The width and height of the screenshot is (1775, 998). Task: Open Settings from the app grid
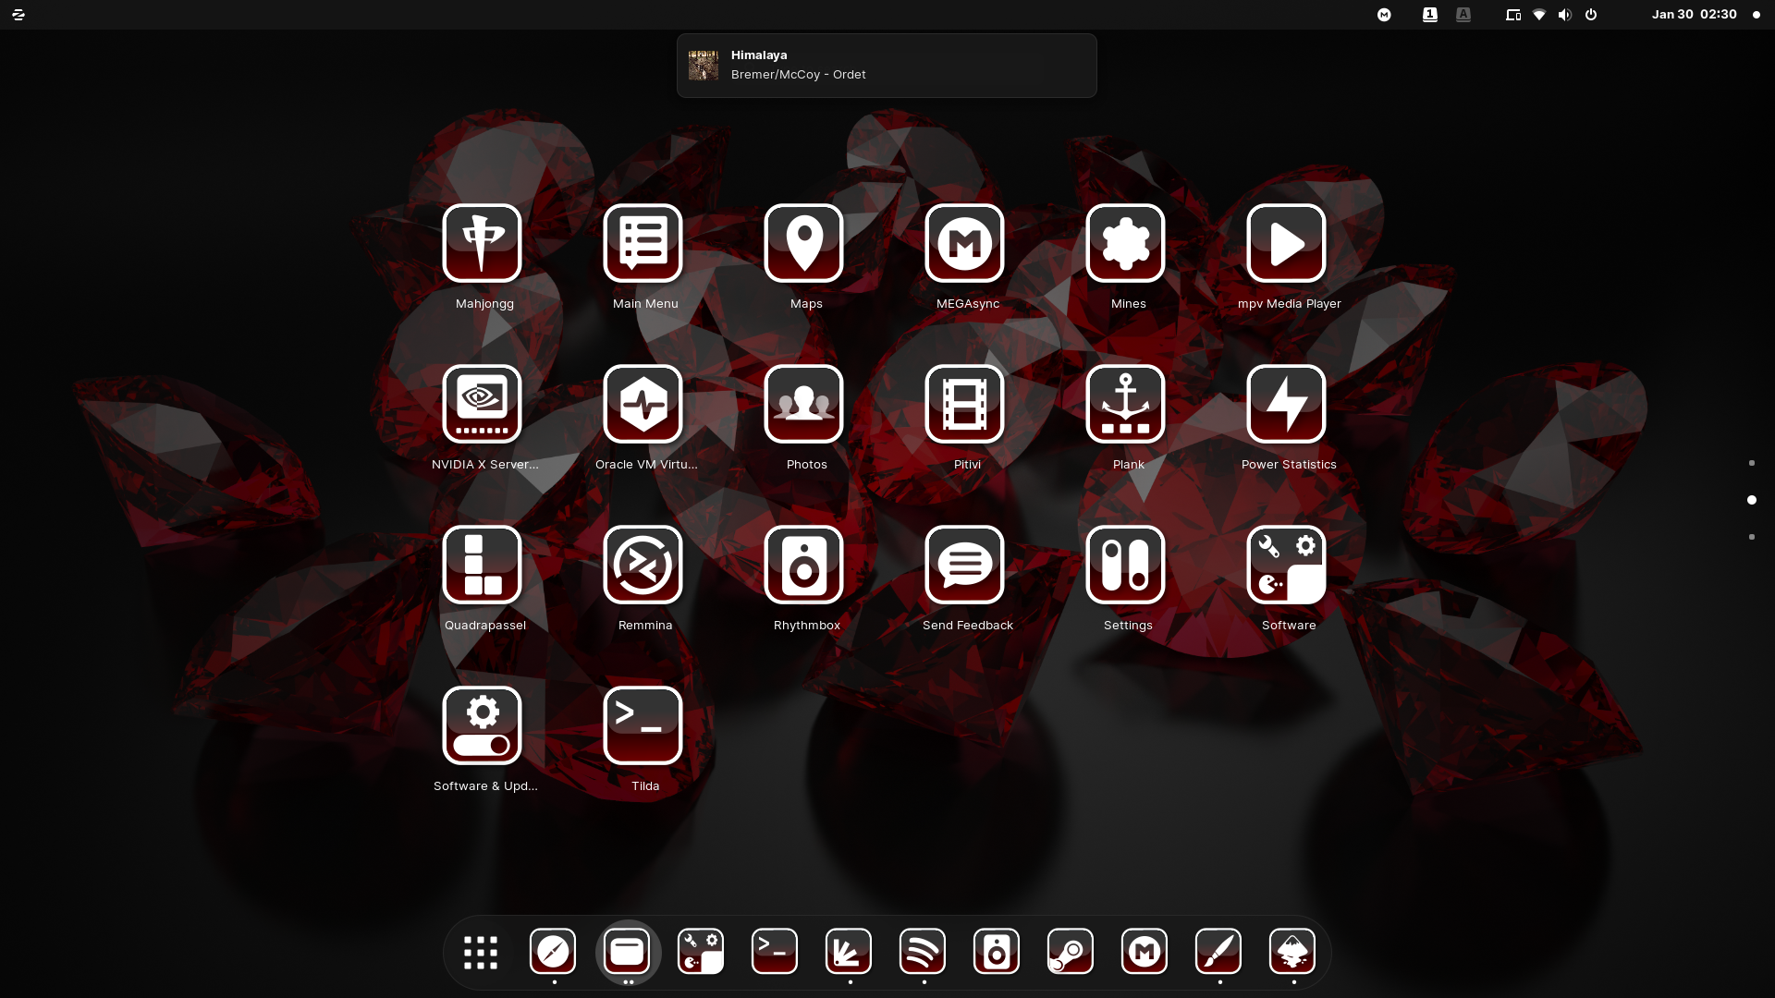pos(1126,565)
